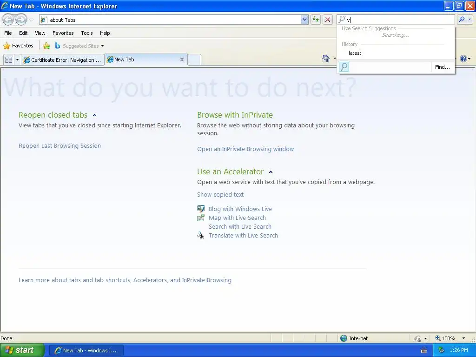Viewport: 476px width, 357px height.
Task: Click the browser Back arrow button
Action: 8,20
